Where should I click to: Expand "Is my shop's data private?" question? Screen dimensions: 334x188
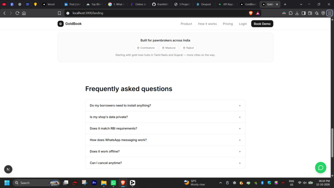(x=165, y=117)
